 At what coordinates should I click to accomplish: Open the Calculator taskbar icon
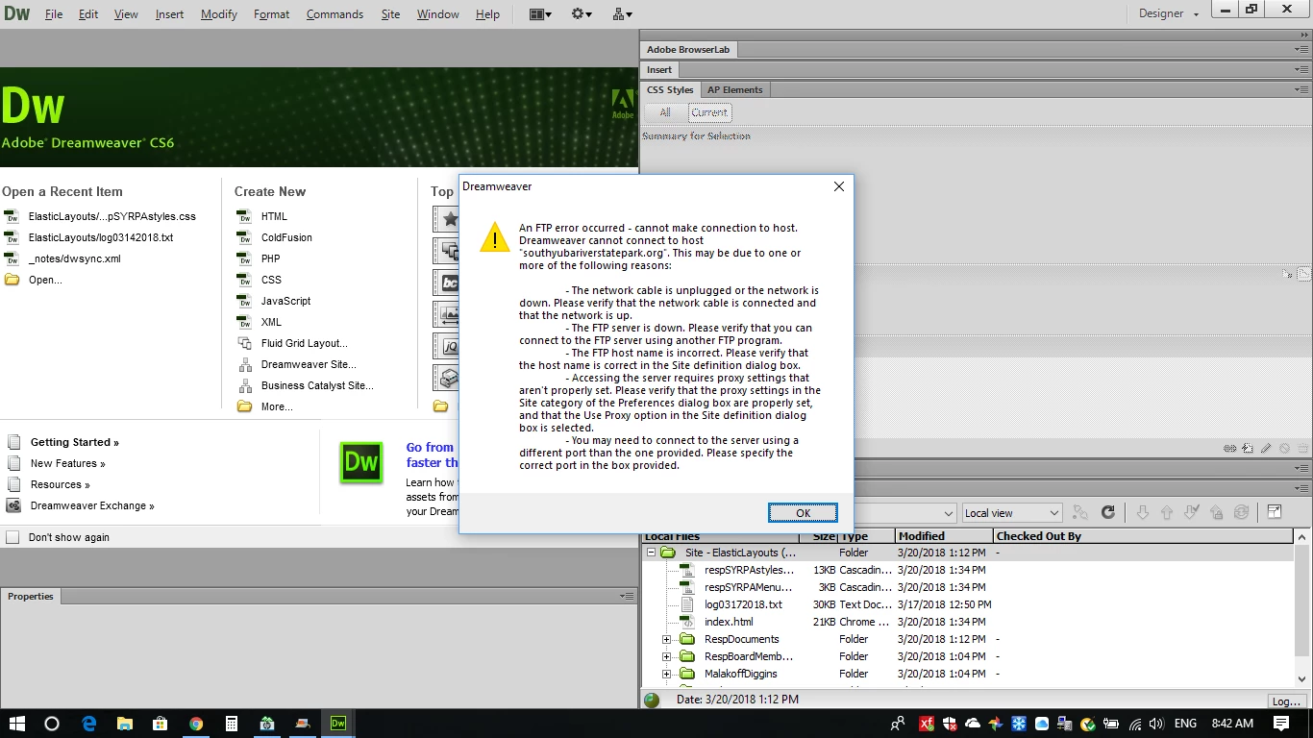[232, 724]
